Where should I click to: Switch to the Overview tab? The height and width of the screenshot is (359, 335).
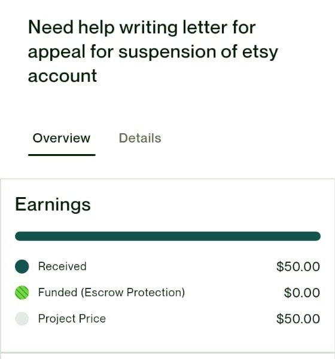tap(62, 138)
